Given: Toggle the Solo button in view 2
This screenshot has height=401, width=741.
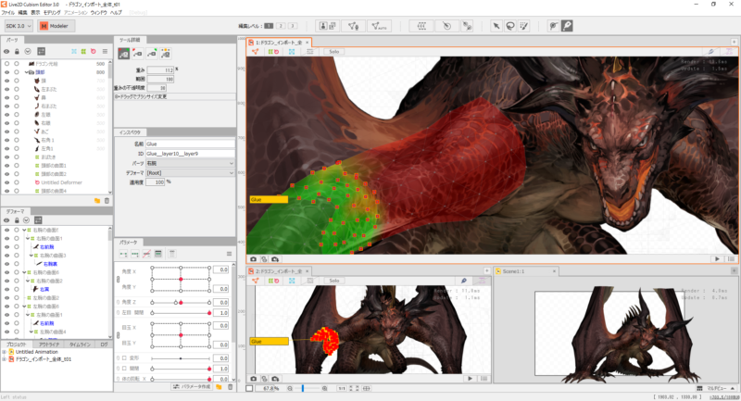Looking at the screenshot, I should [334, 281].
